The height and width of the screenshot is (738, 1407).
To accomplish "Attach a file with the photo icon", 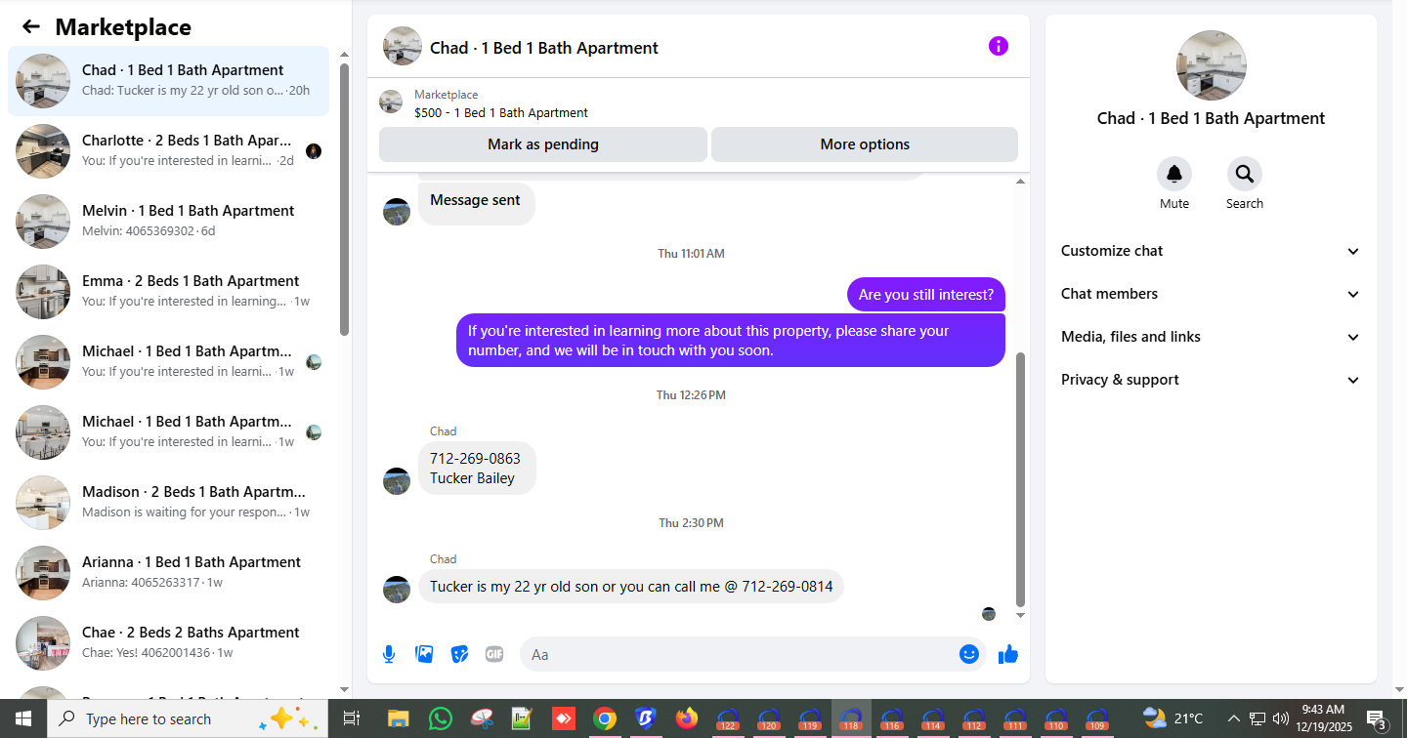I will [424, 654].
